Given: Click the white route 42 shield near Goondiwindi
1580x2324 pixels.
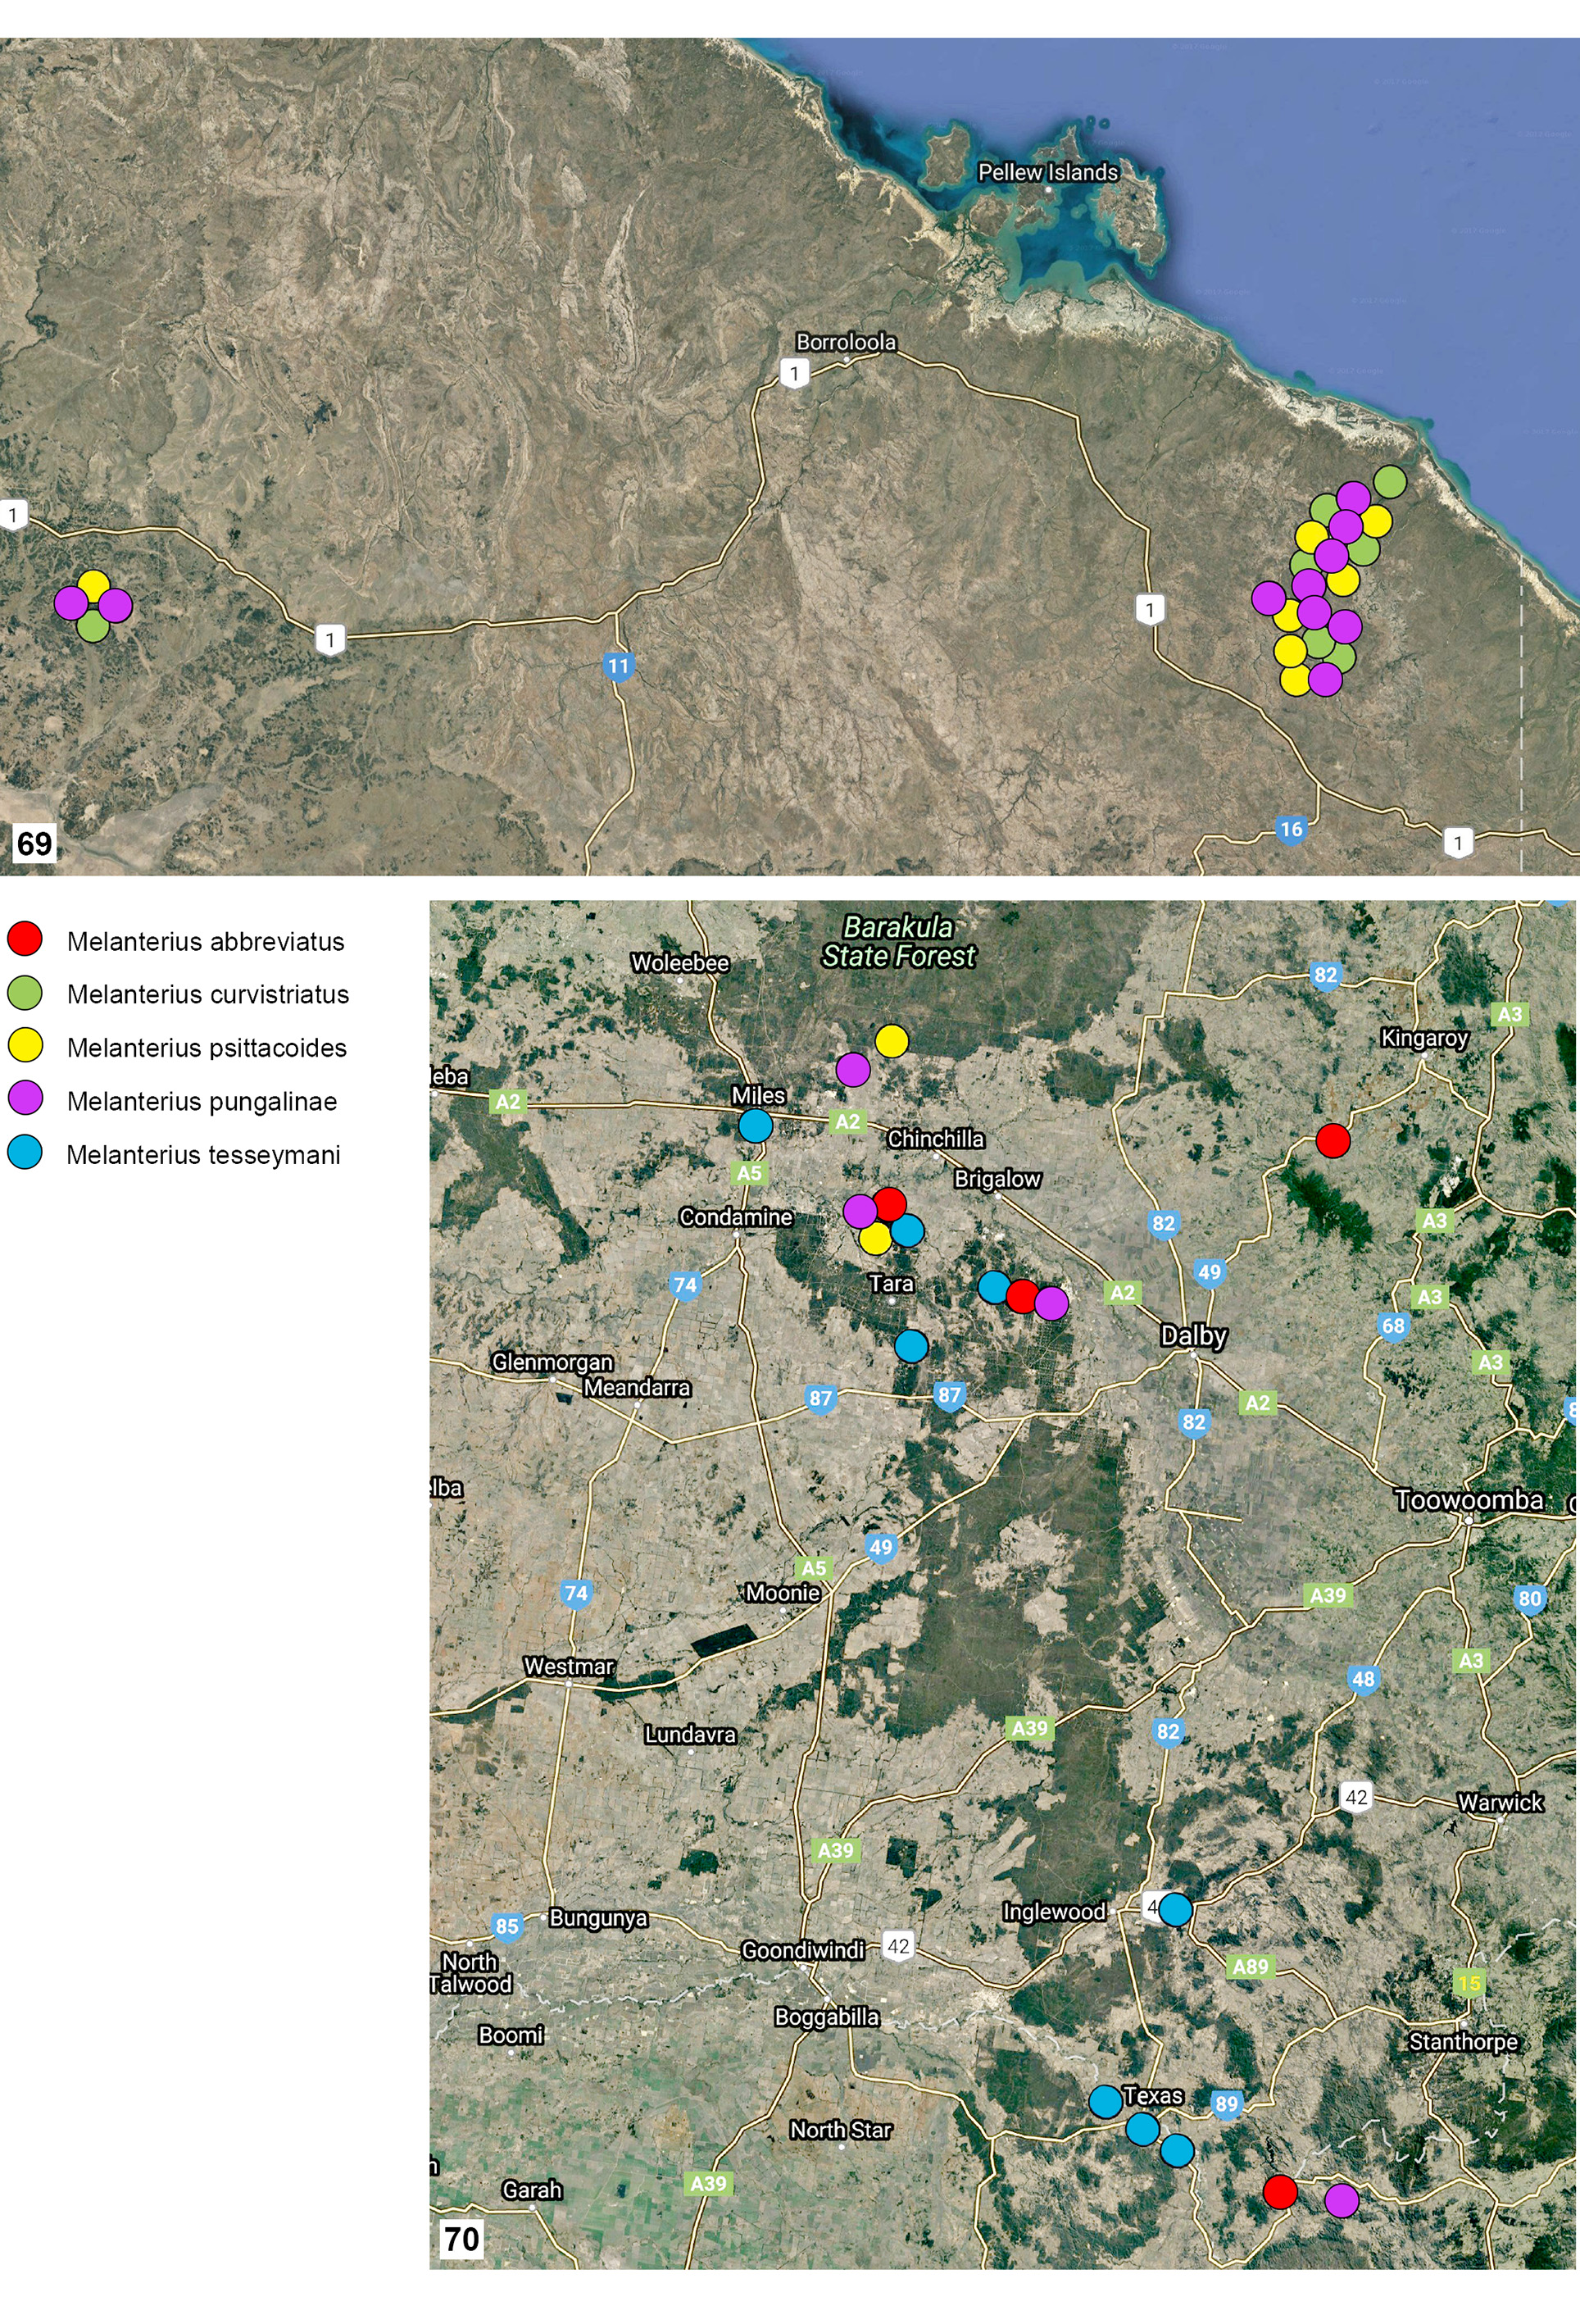Looking at the screenshot, I should click(x=899, y=1946).
